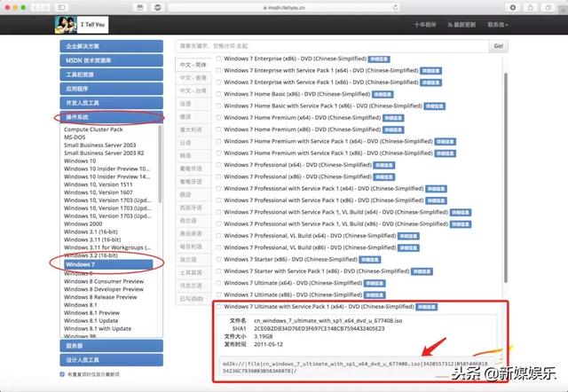
Task: Click the I Tell You site logo
Action: [82, 25]
